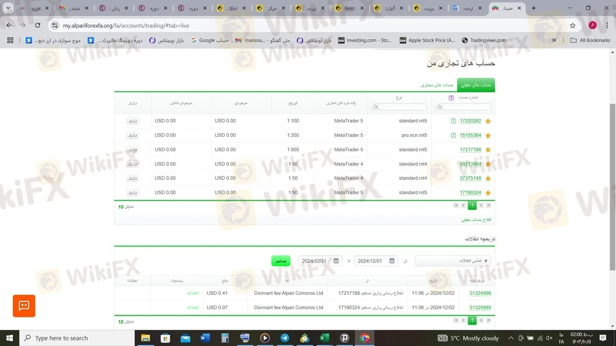Open Telegram from the taskbar
616x346 pixels.
(x=284, y=338)
